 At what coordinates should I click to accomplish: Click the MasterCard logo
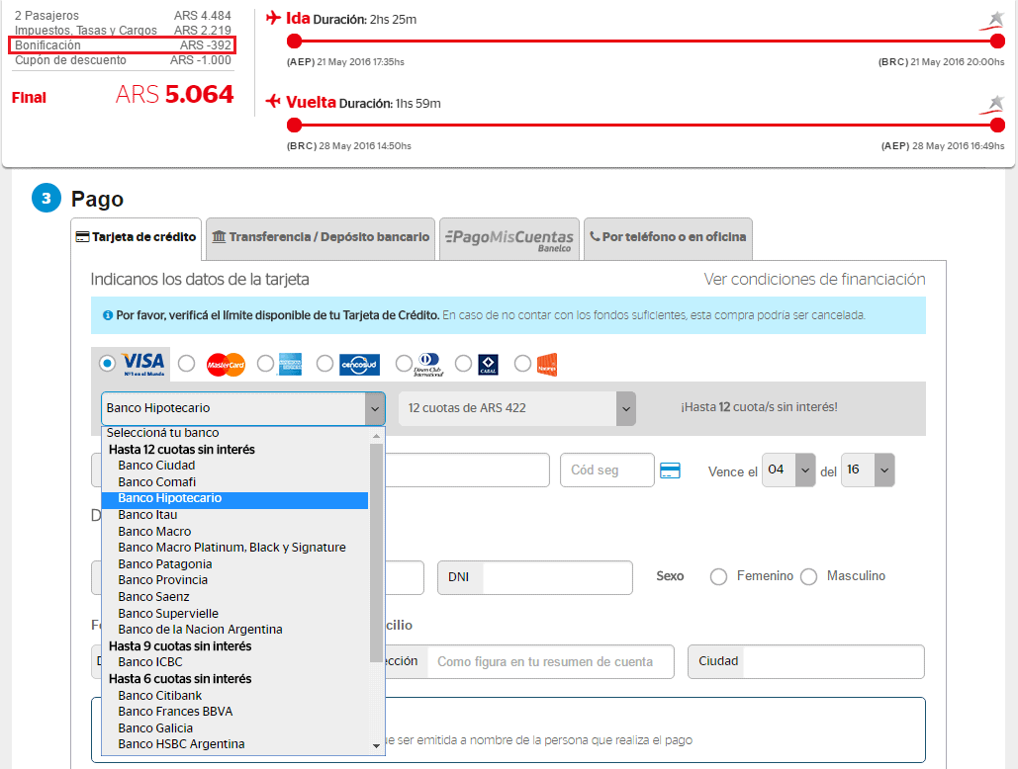(226, 365)
